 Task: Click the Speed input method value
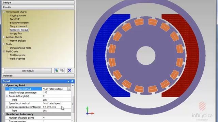coord(57,103)
